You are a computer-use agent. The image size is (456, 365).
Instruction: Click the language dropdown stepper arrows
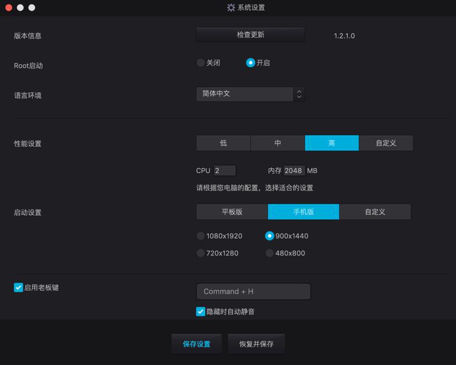[299, 94]
